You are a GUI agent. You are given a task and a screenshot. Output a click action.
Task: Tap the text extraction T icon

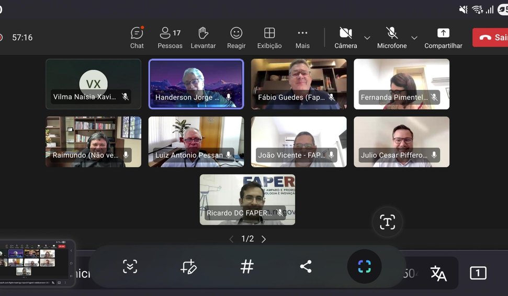[387, 222]
